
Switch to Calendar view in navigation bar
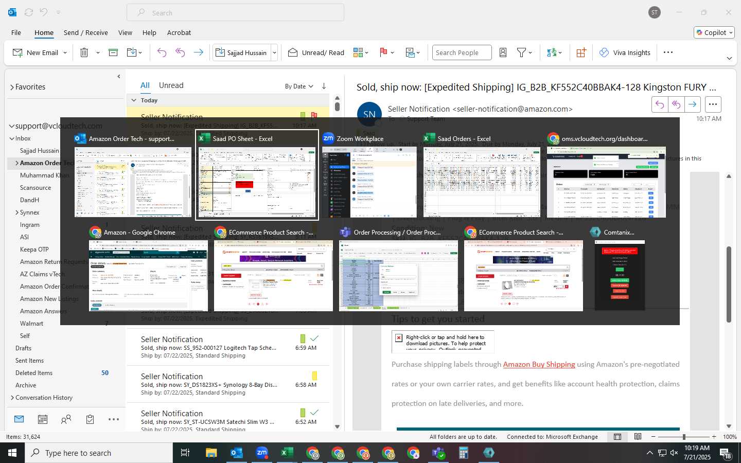[43, 419]
